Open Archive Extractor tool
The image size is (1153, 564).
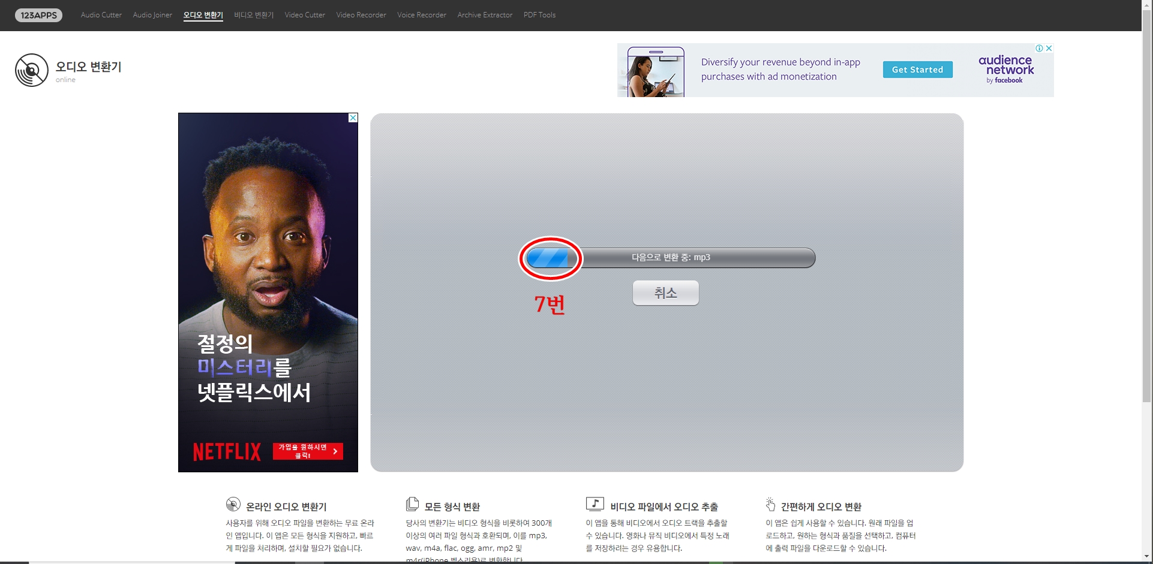[x=485, y=15]
